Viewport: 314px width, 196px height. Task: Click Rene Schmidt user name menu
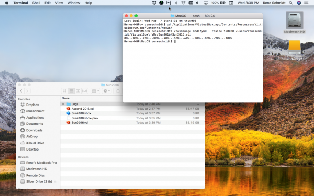[274, 3]
